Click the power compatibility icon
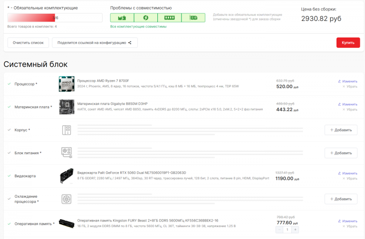The image size is (365, 239). point(146,18)
